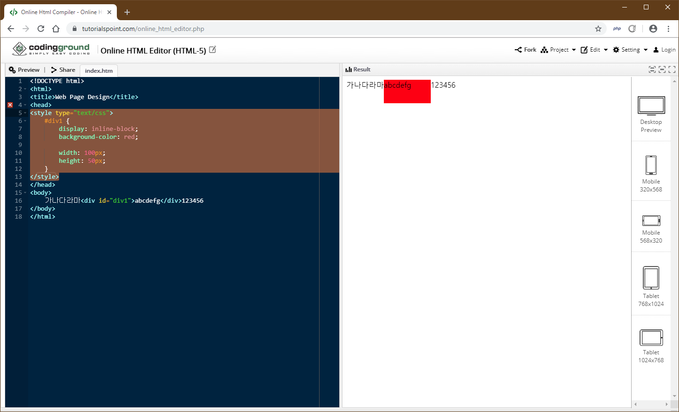Click the down arrow of the right scrollbar
679x412 pixels.
click(x=675, y=396)
